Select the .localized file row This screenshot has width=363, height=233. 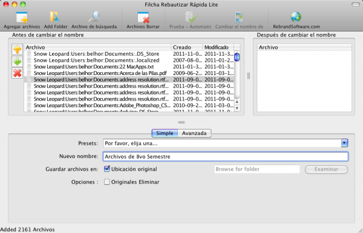pos(129,61)
